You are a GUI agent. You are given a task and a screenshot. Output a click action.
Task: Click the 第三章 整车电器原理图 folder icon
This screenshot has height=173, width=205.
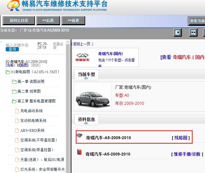pos(14,101)
